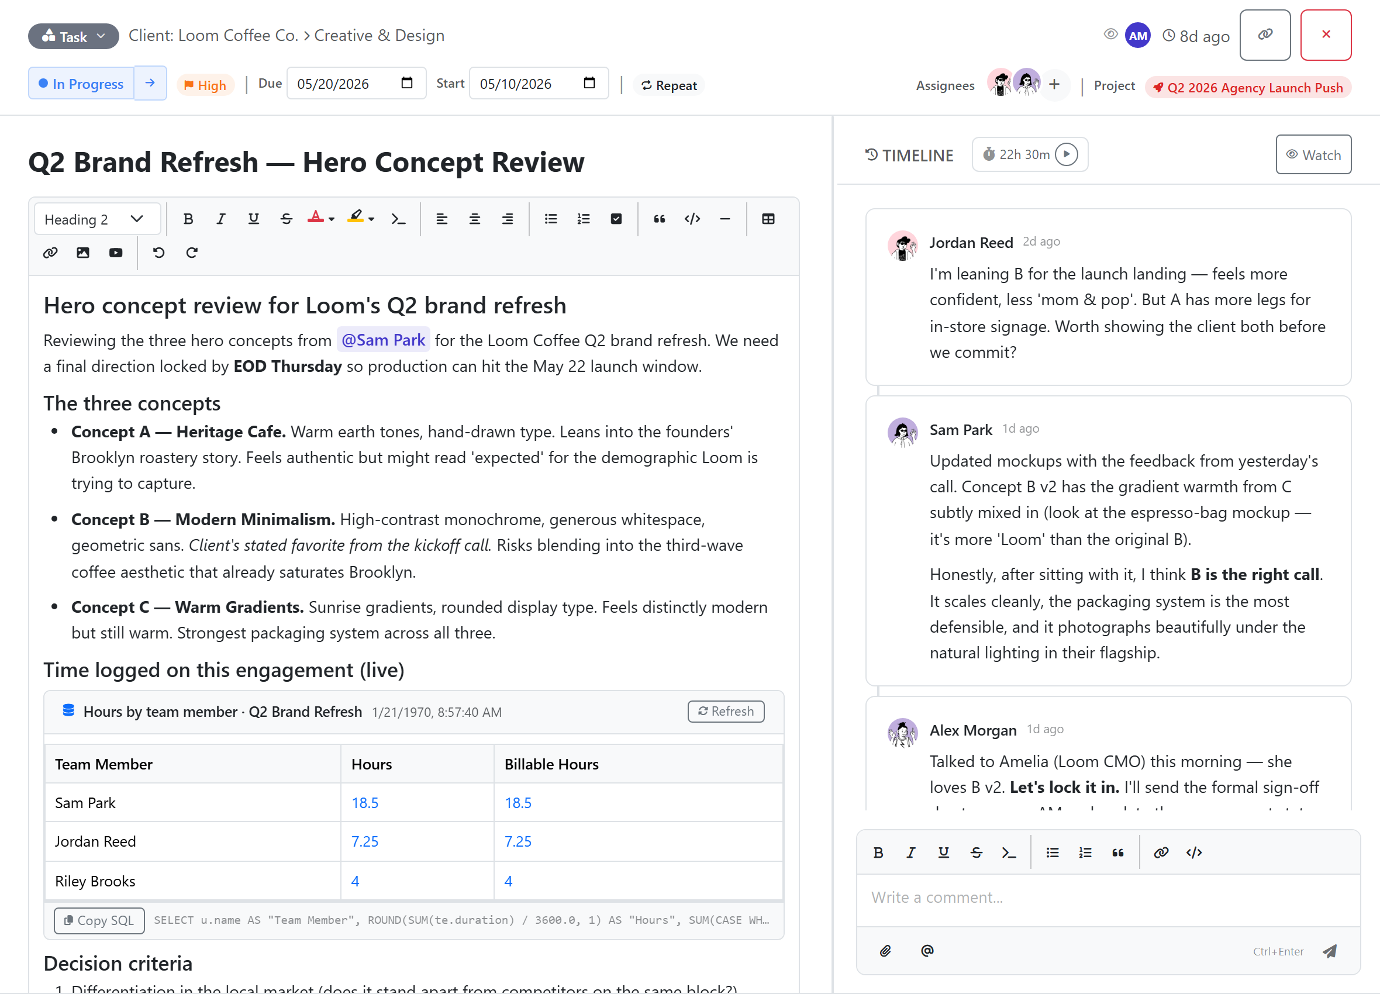Insert code block in comment editor
The image size is (1380, 994).
coord(1194,853)
